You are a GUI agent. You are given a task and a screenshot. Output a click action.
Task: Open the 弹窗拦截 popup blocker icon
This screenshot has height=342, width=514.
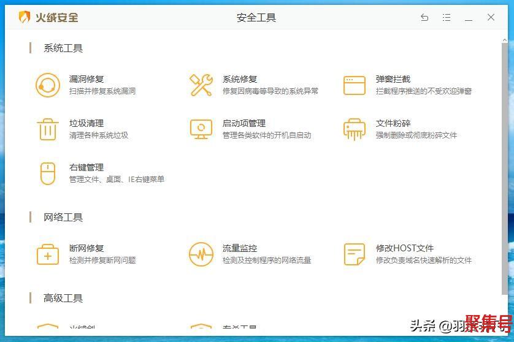tap(354, 85)
